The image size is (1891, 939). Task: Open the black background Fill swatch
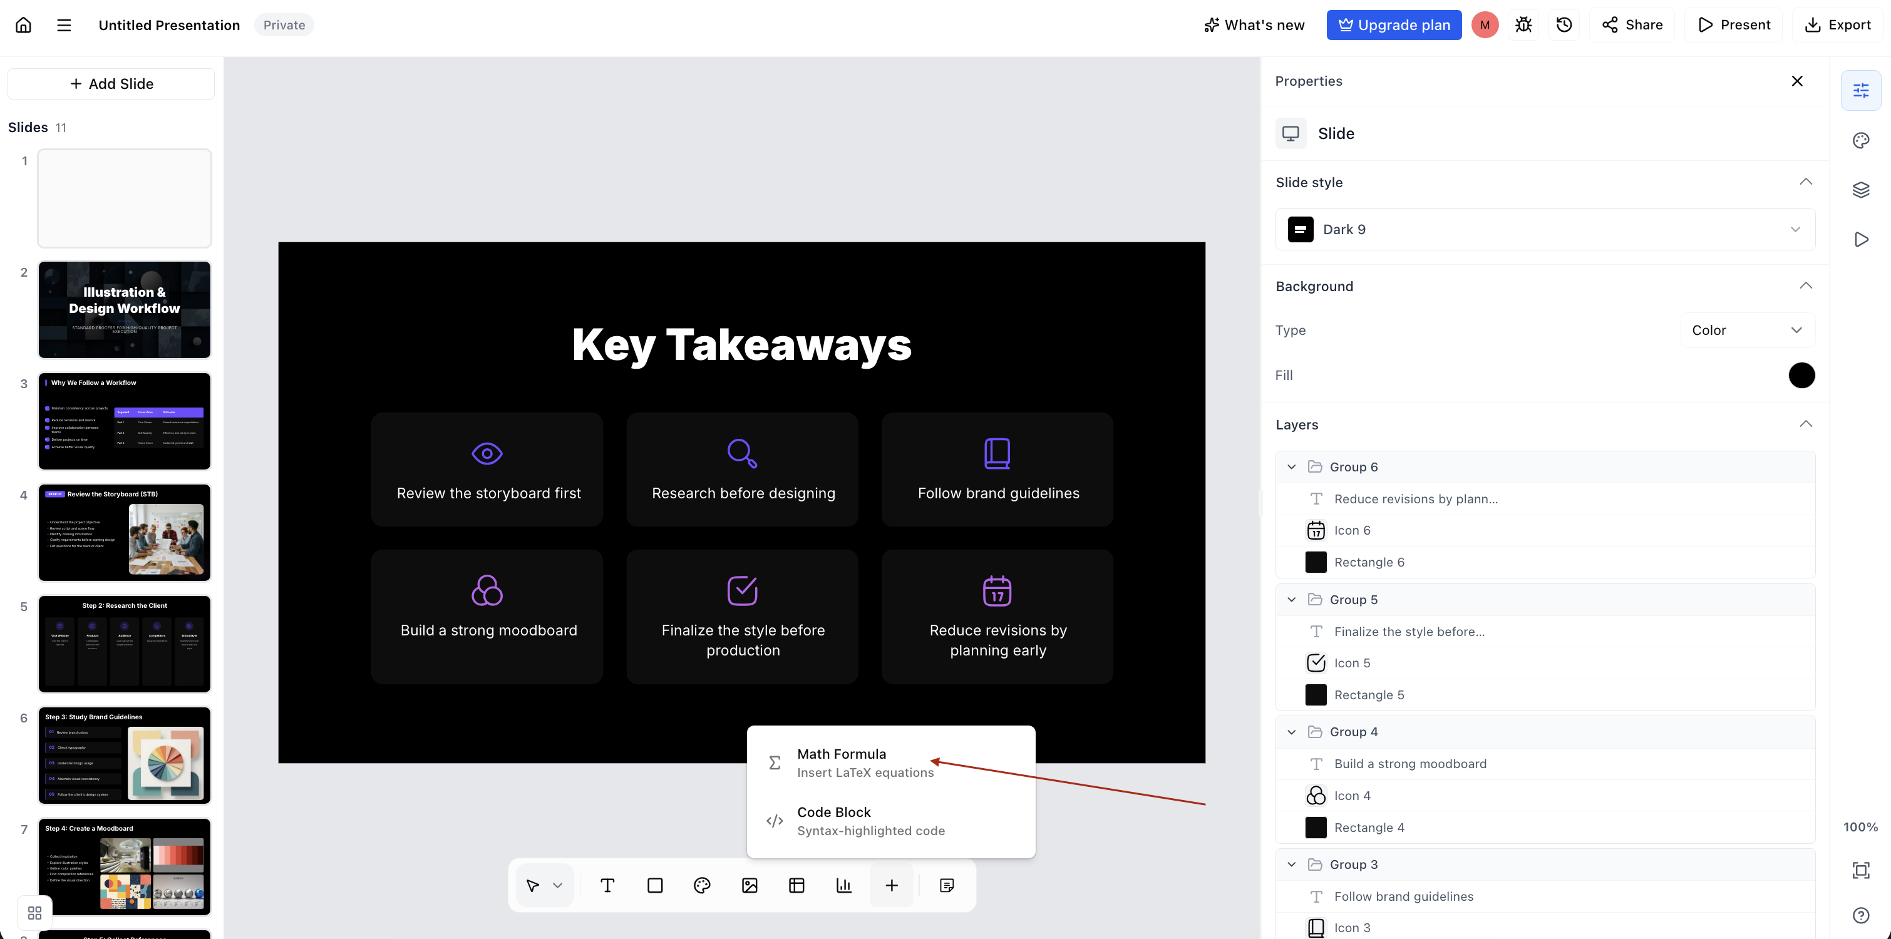pyautogui.click(x=1801, y=375)
